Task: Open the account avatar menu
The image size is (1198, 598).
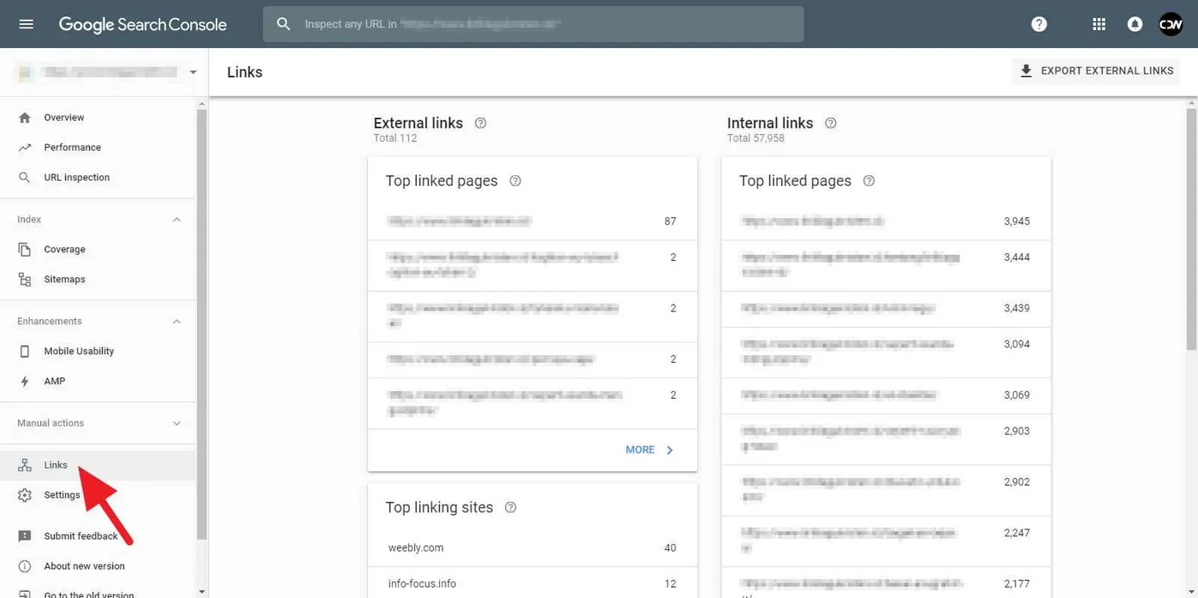Action: pos(1171,24)
